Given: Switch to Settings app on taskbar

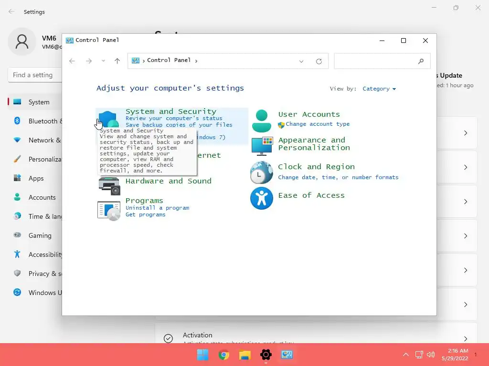Looking at the screenshot, I should [266, 355].
